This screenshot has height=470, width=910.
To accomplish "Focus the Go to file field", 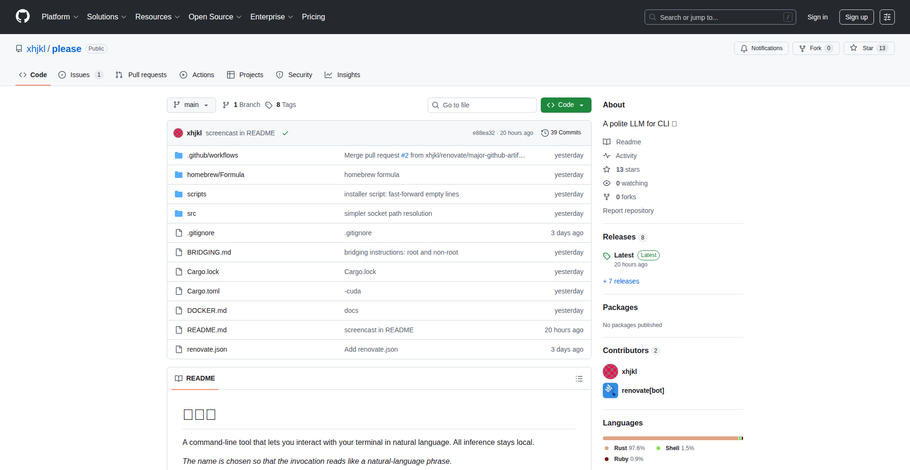I will (482, 105).
